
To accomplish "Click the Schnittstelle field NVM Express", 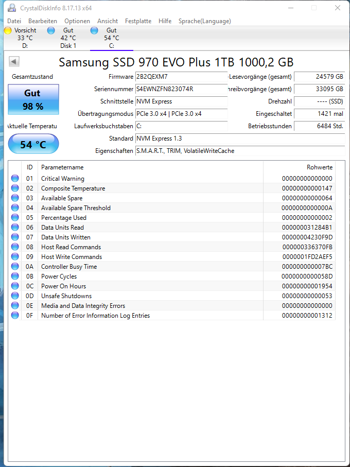I will coord(182,101).
